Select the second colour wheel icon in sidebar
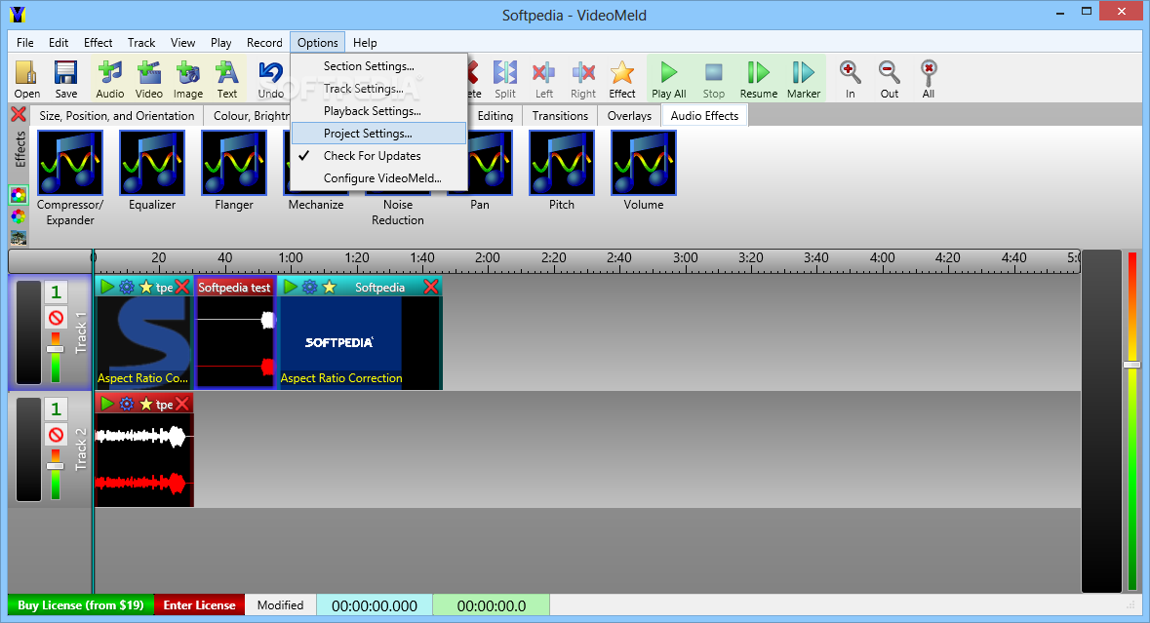 19,216
